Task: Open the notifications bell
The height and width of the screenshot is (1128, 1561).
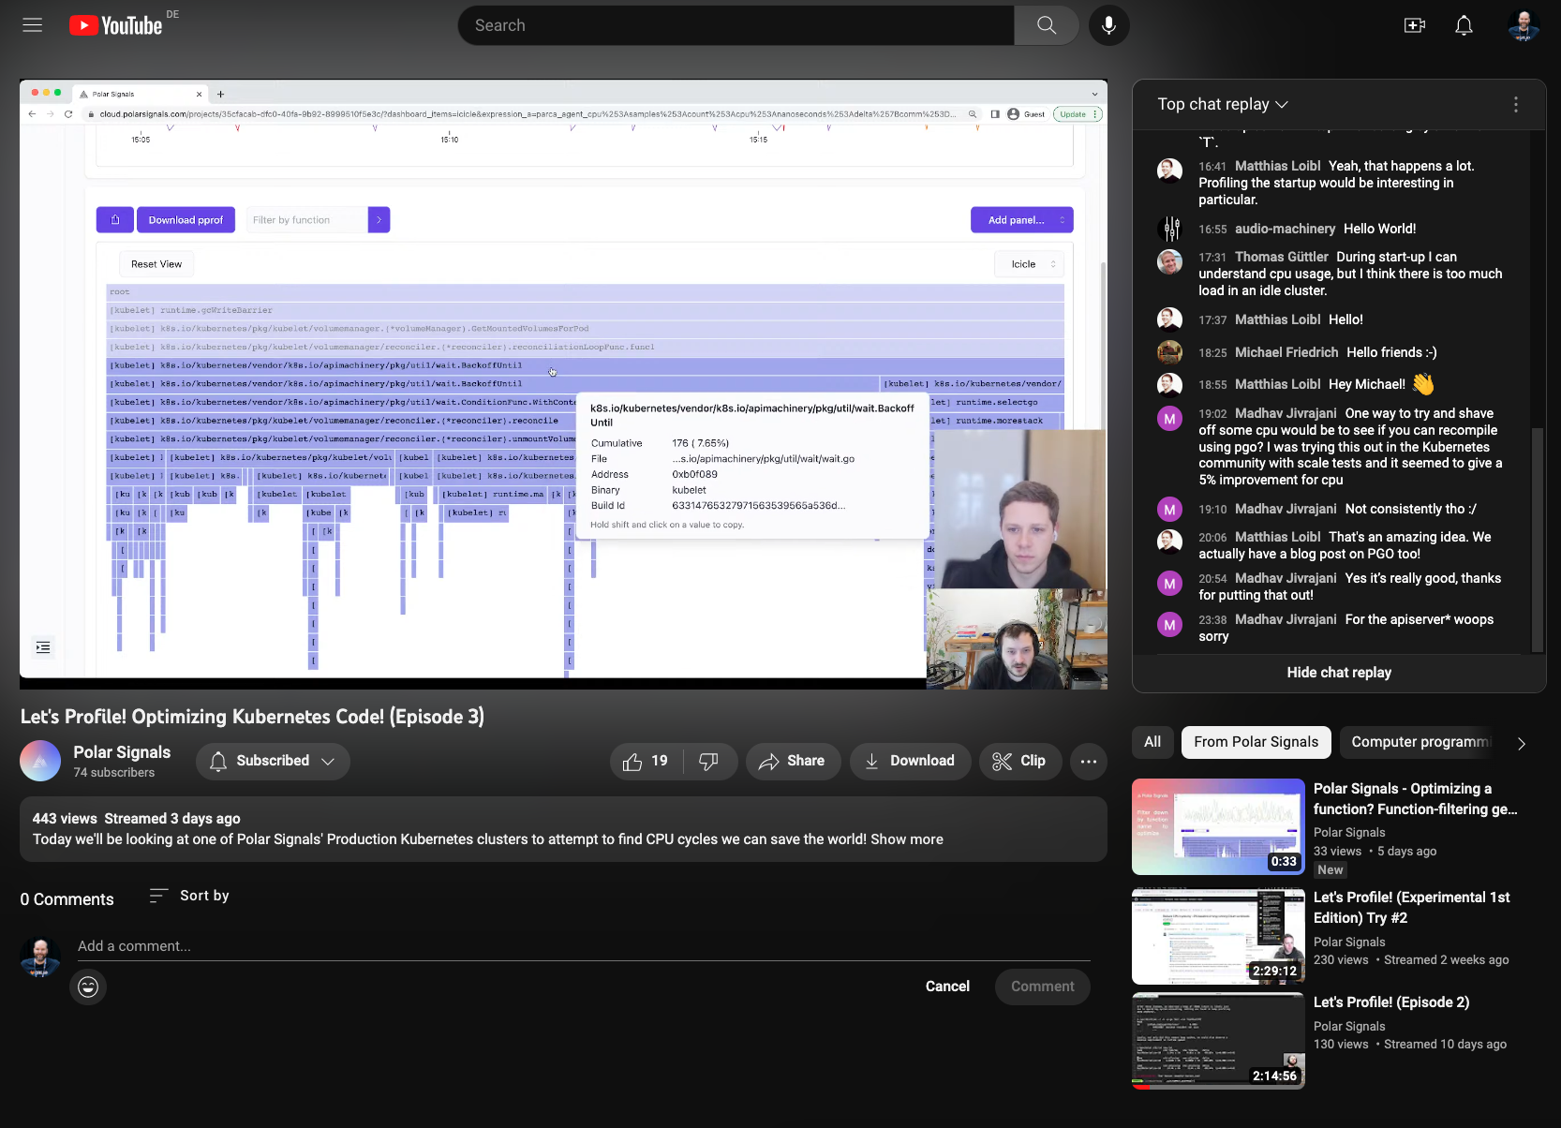Action: click(x=1464, y=25)
